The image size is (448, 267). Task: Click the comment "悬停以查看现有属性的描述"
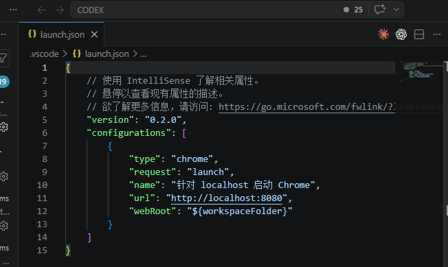[159, 93]
